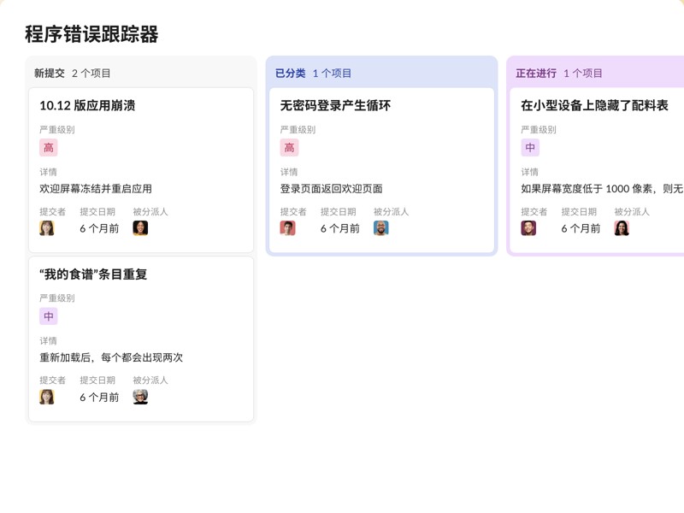Click the assignee avatar on the 我的食谱 duplicate card

[x=139, y=397]
